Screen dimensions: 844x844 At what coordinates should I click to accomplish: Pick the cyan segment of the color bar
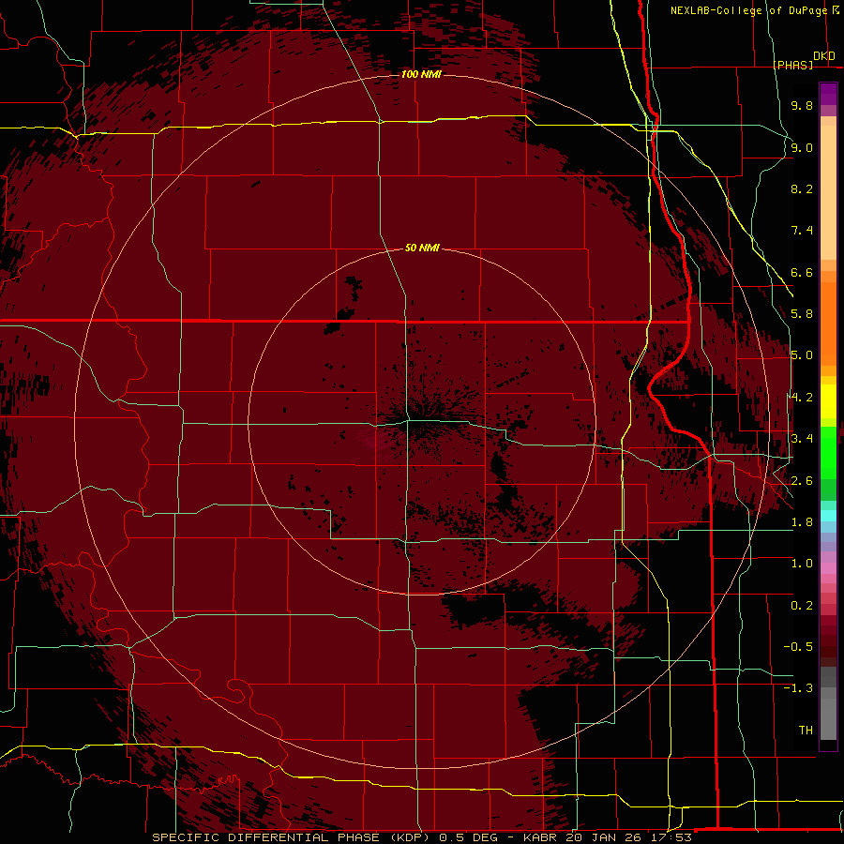point(828,516)
